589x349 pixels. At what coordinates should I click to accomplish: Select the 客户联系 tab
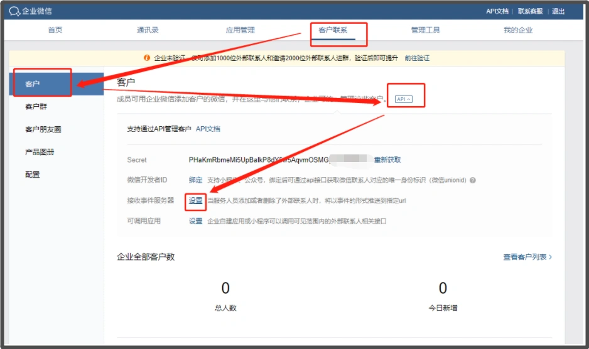tap(333, 30)
